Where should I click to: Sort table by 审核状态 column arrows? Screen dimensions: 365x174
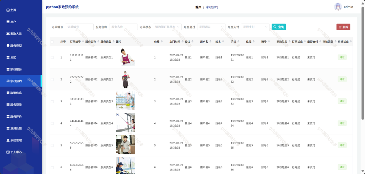[351, 42]
